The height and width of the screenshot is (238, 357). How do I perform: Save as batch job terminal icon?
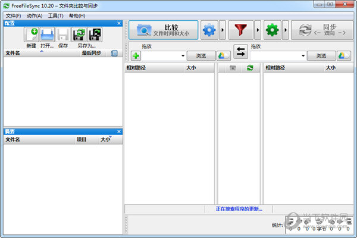pyautogui.click(x=95, y=35)
